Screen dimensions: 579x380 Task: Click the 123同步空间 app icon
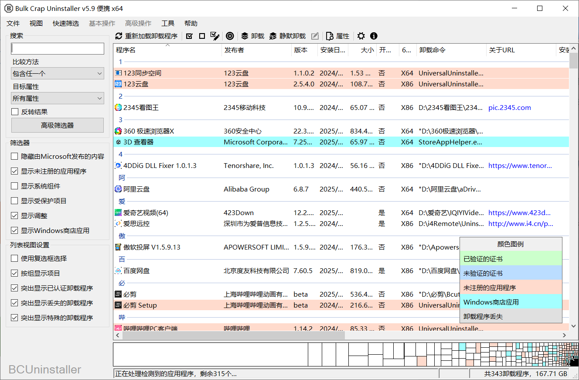[x=118, y=73]
